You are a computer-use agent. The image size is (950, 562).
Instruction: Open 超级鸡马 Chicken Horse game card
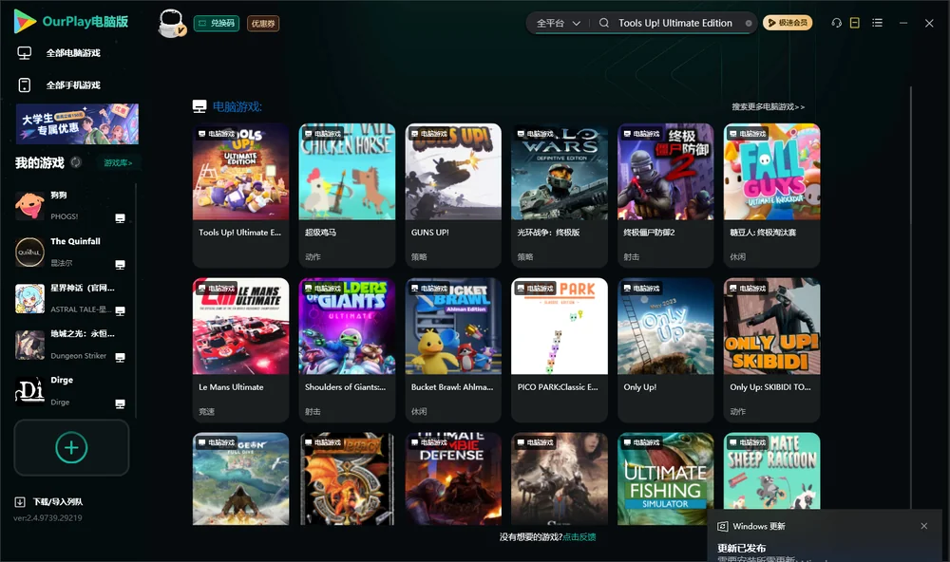[x=347, y=195]
